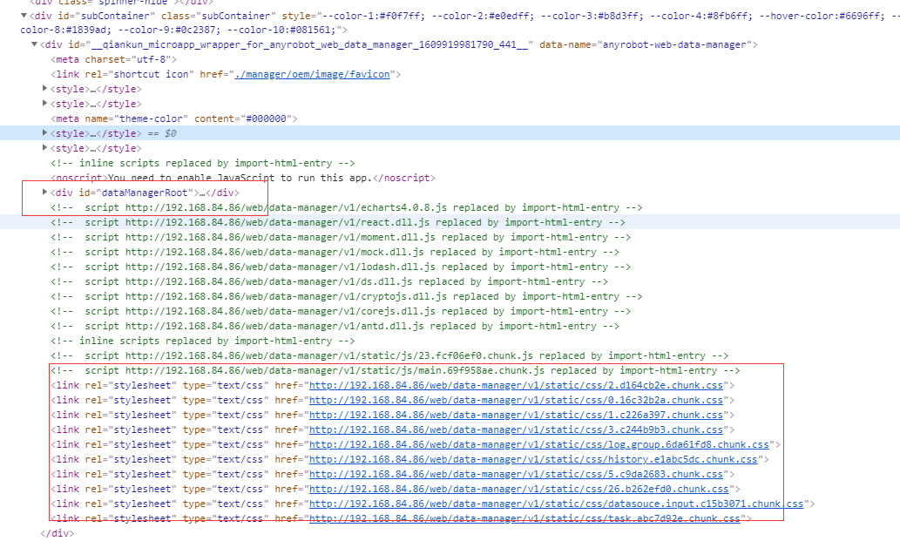Viewport: 900px width, 541px height.
Task: Expand style node just above inline scripts comment
Action: point(44,148)
